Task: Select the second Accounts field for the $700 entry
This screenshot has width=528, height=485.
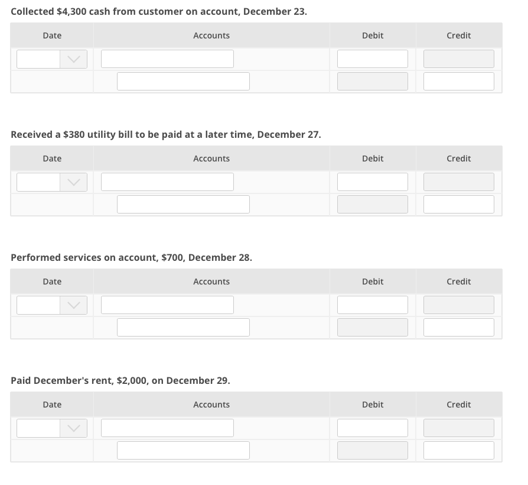Action: (x=183, y=327)
